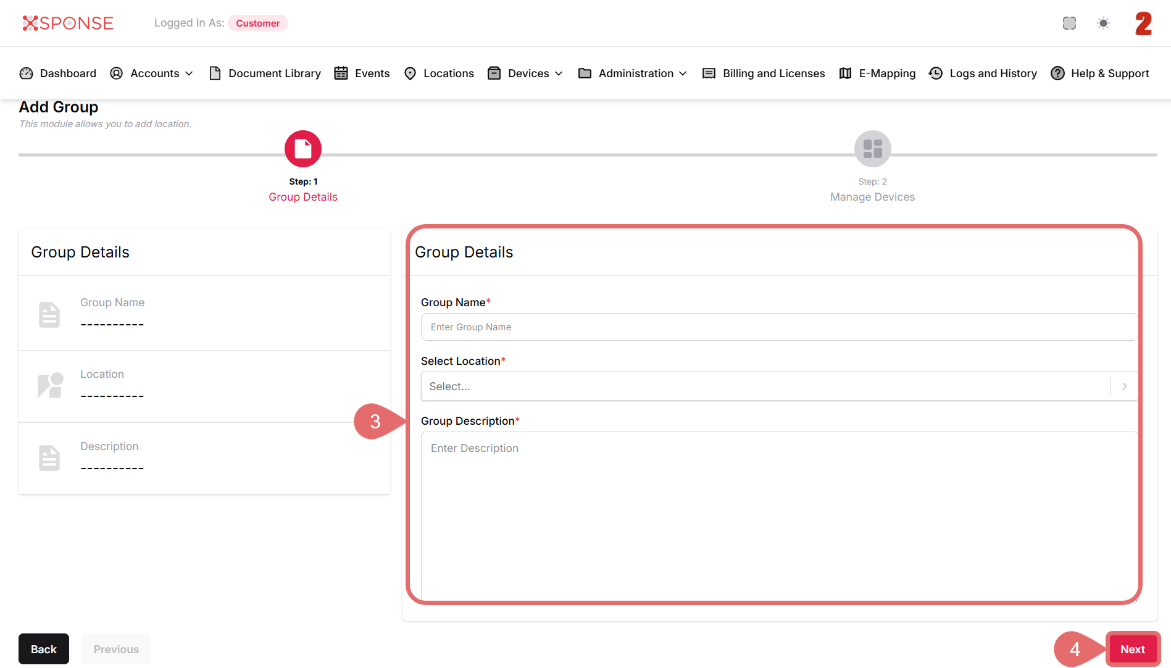This screenshot has width=1171, height=668.
Task: Open the Locations page
Action: click(x=439, y=73)
